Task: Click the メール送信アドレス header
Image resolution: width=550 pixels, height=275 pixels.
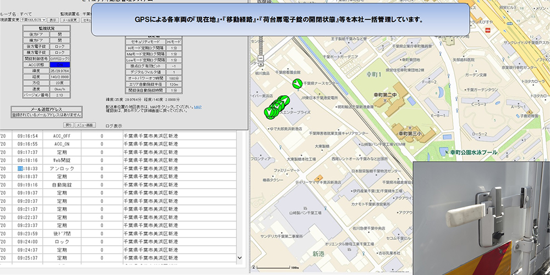Action: [46, 109]
